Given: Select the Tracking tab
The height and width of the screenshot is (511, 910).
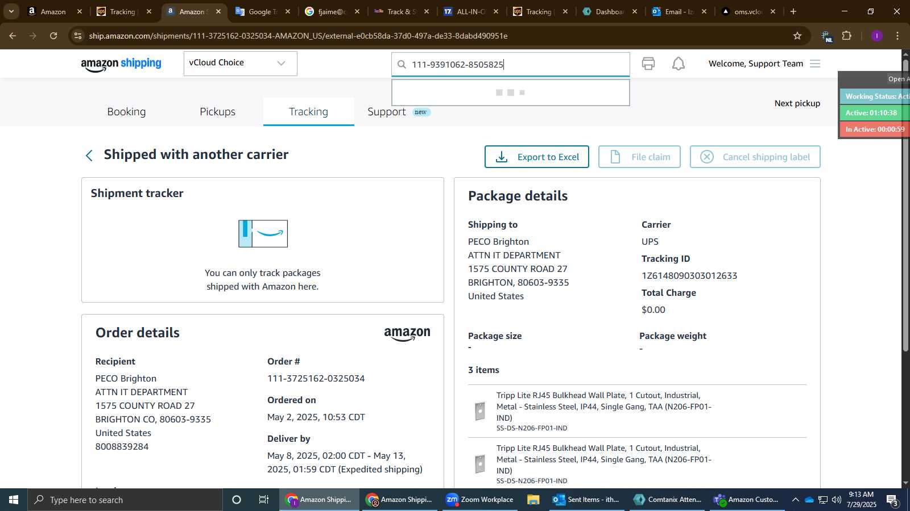Looking at the screenshot, I should tap(308, 112).
